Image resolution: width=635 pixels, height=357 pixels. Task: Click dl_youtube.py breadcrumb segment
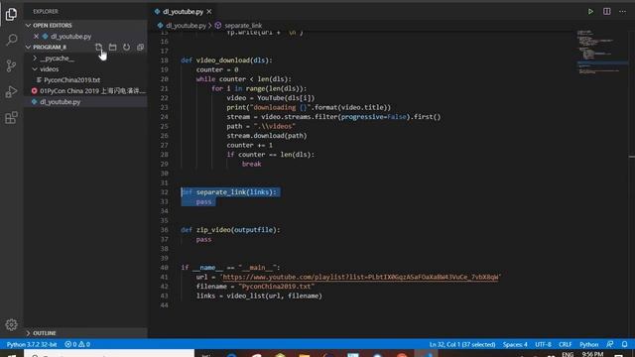pyautogui.click(x=186, y=26)
